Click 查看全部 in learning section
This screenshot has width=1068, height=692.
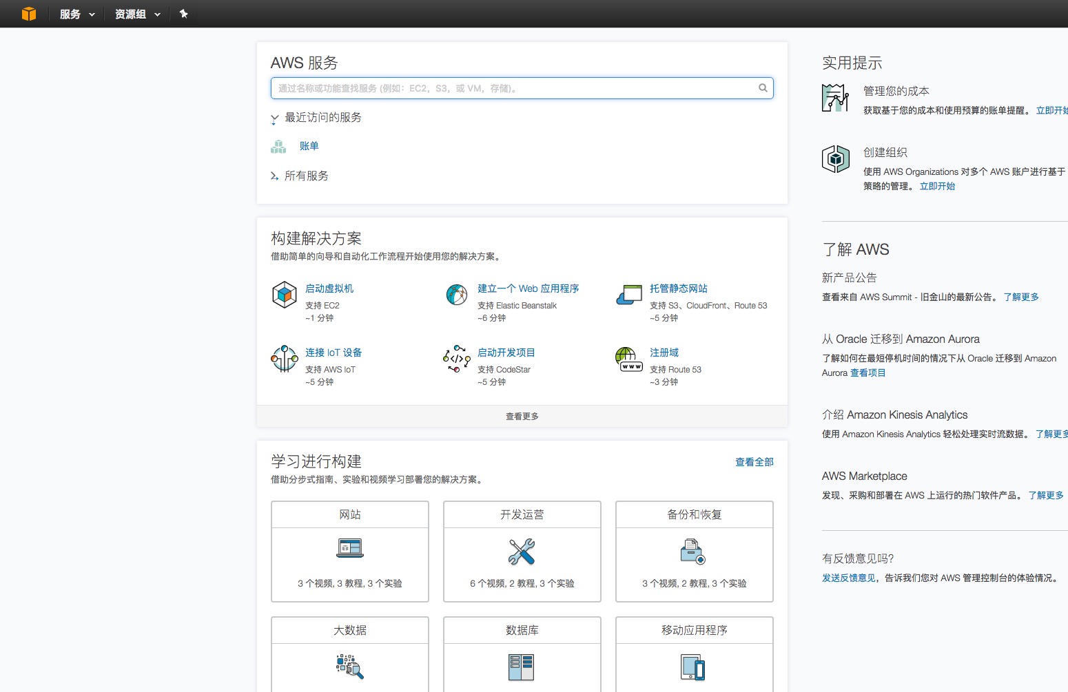click(x=754, y=462)
